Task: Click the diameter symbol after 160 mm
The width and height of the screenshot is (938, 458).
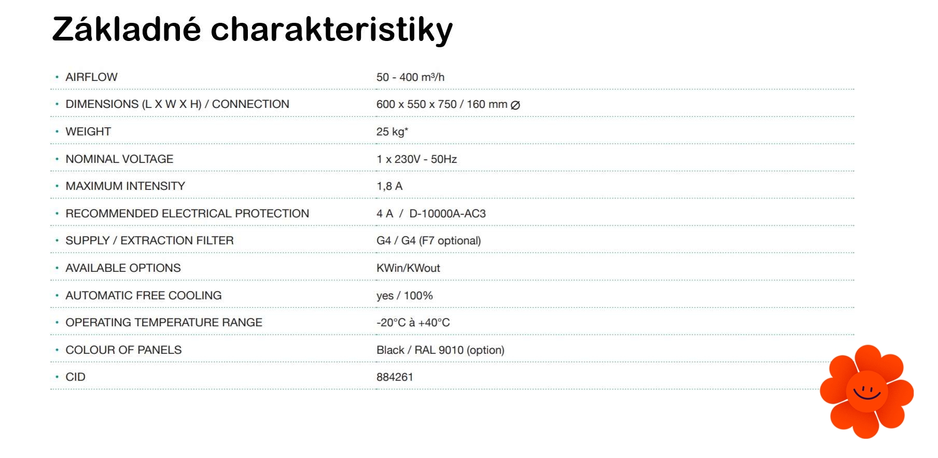Action: click(515, 105)
